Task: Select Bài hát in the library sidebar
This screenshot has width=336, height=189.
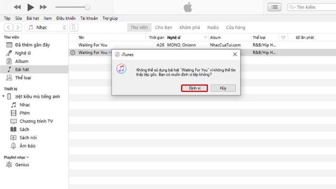Action: coord(34,69)
